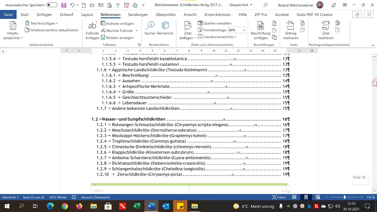Open the title bar search magnifier
Image resolution: width=377 pixels, height=212 pixels.
click(x=266, y=5)
